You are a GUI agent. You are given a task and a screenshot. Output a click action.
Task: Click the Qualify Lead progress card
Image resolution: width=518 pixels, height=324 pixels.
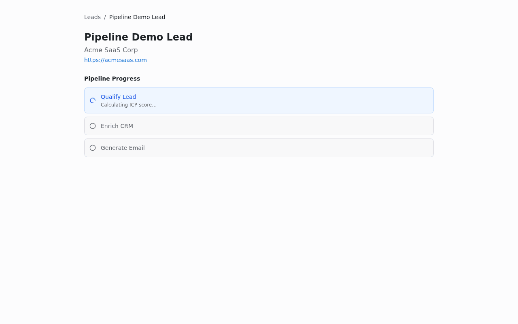coord(259,100)
